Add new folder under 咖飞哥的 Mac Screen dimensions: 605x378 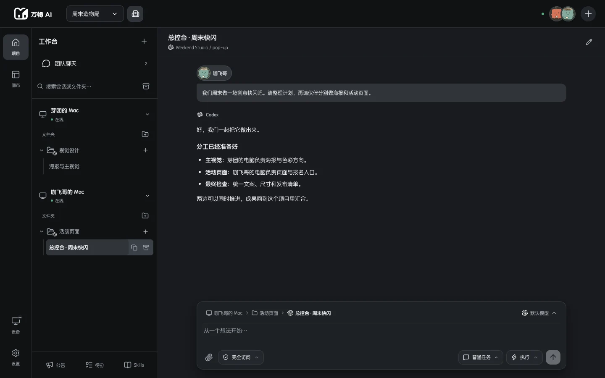pyautogui.click(x=145, y=216)
